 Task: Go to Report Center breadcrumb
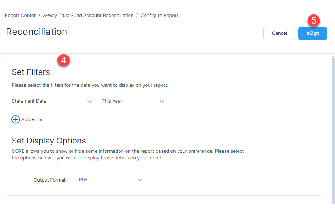[20, 16]
